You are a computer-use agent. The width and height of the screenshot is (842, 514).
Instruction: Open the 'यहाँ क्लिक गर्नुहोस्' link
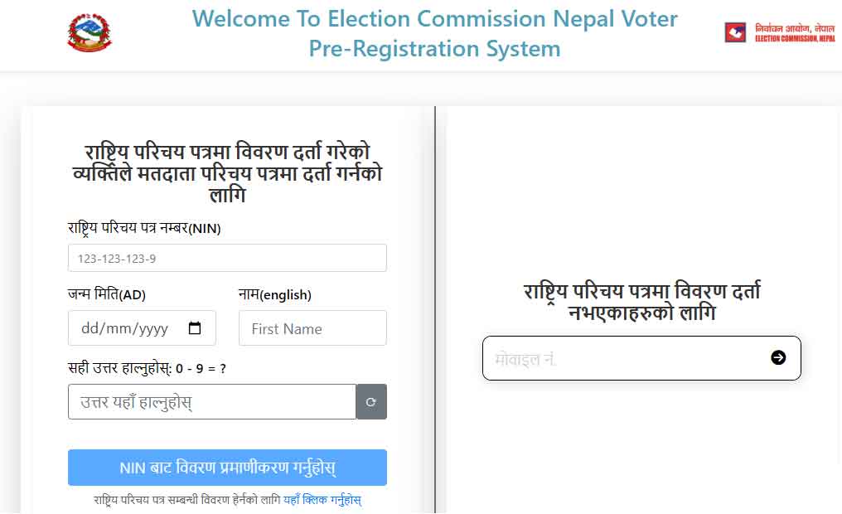pyautogui.click(x=322, y=500)
